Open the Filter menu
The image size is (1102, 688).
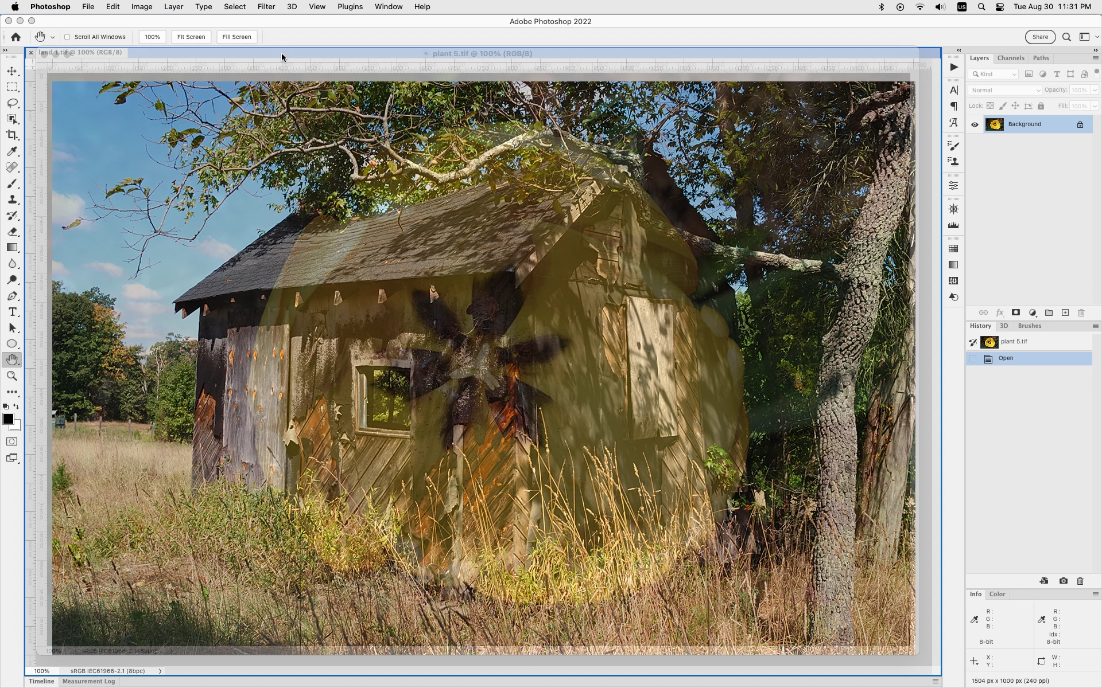click(x=266, y=7)
